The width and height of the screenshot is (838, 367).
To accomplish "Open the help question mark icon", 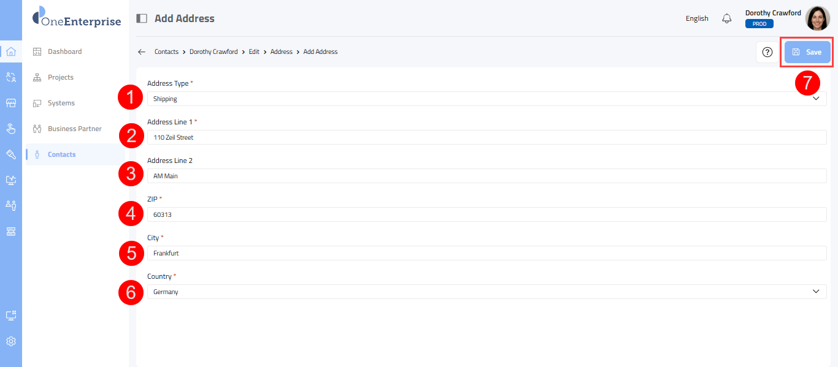I will coord(767,52).
